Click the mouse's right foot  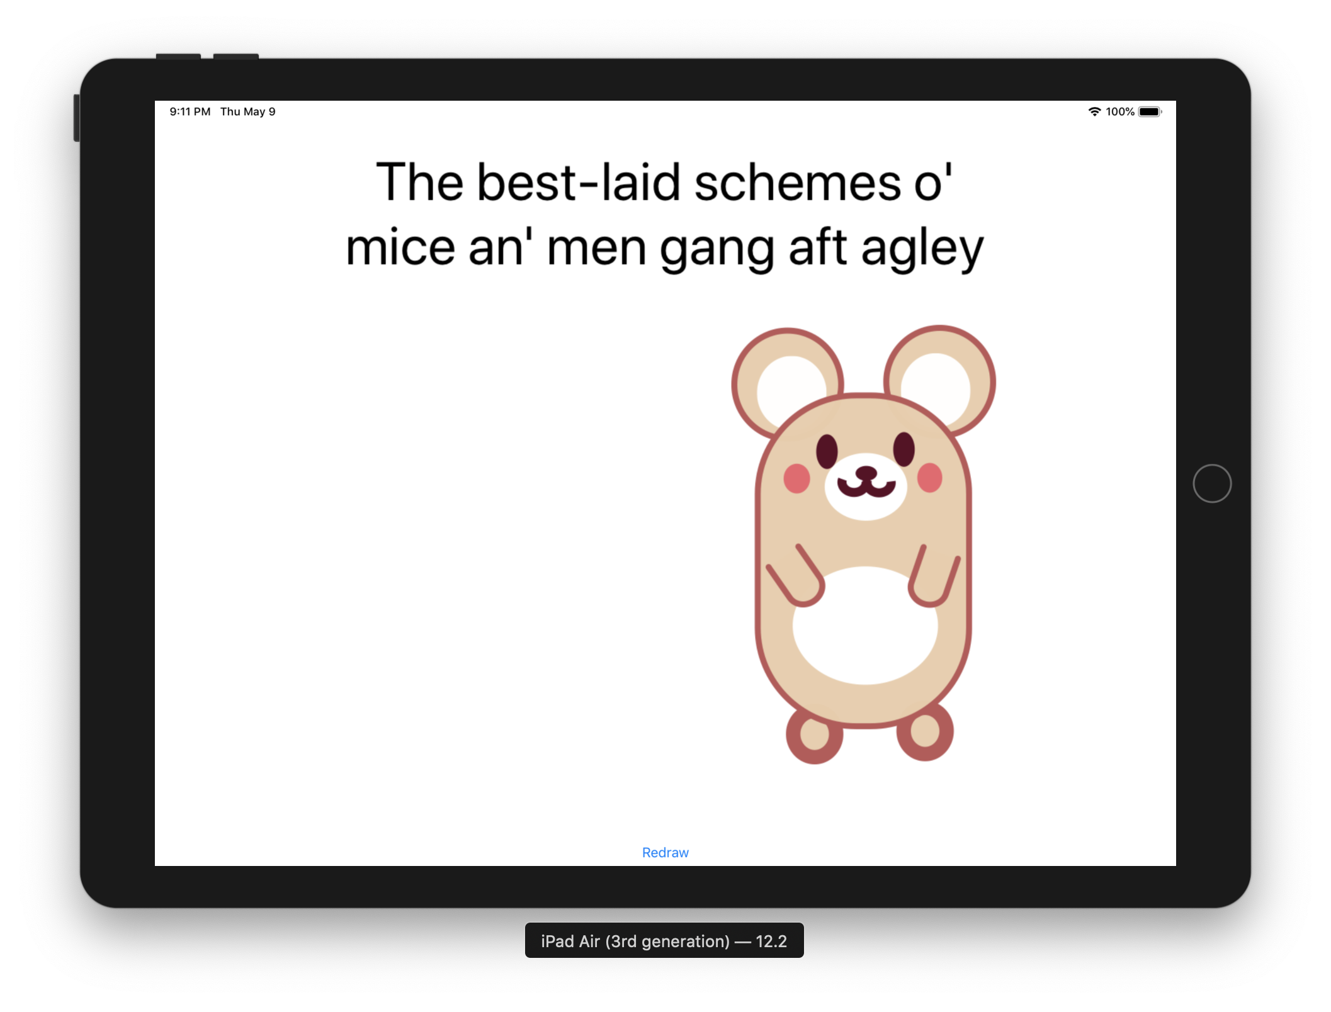925,732
